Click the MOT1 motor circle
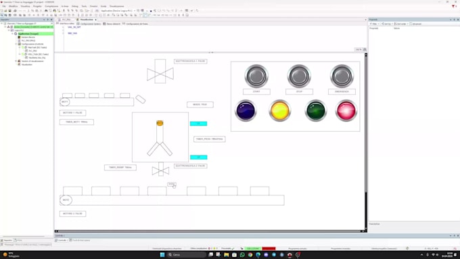Viewport: 460px width, 259px height. click(65, 102)
